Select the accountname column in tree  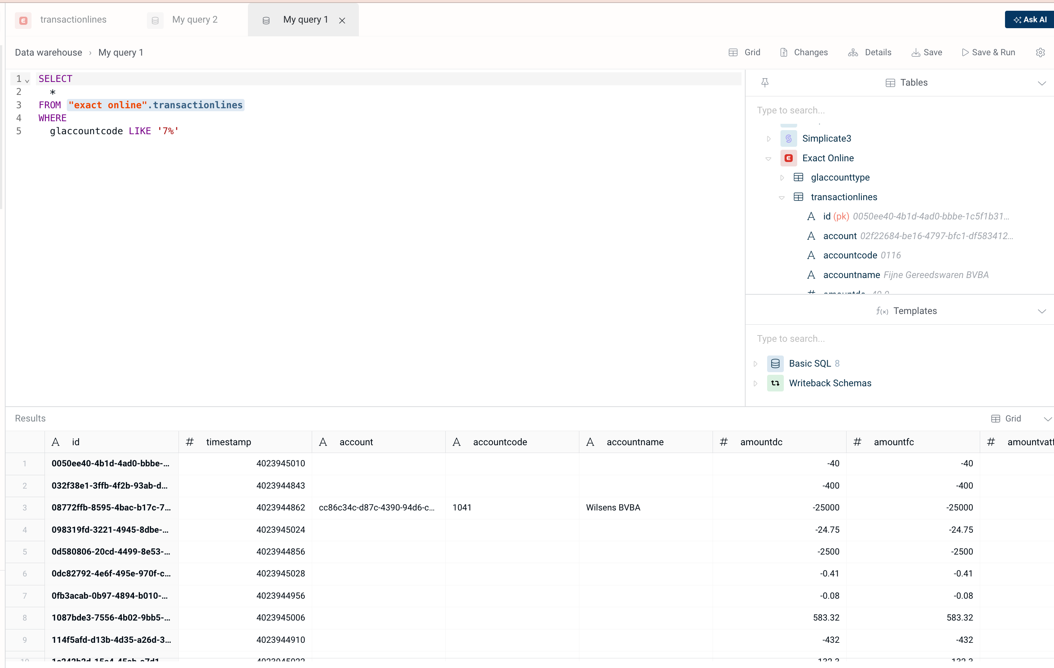897,275
